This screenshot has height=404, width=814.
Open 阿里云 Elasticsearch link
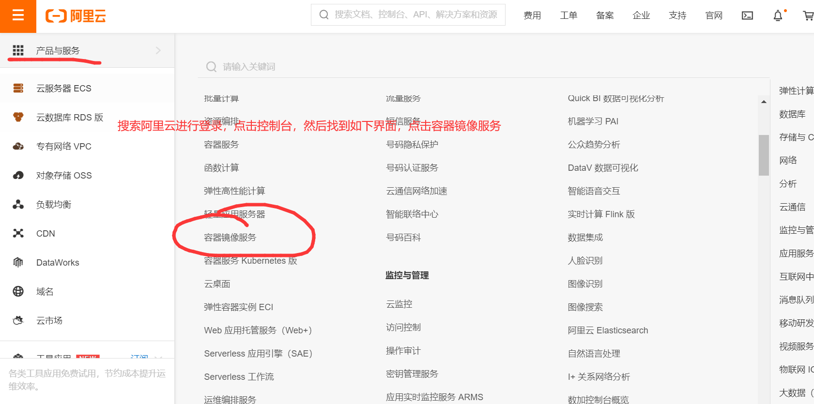click(x=608, y=330)
